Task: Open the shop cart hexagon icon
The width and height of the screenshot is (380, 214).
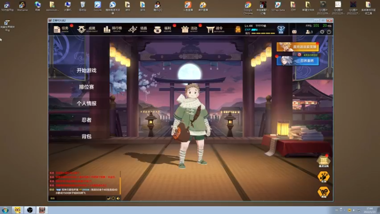Action: coord(323,192)
